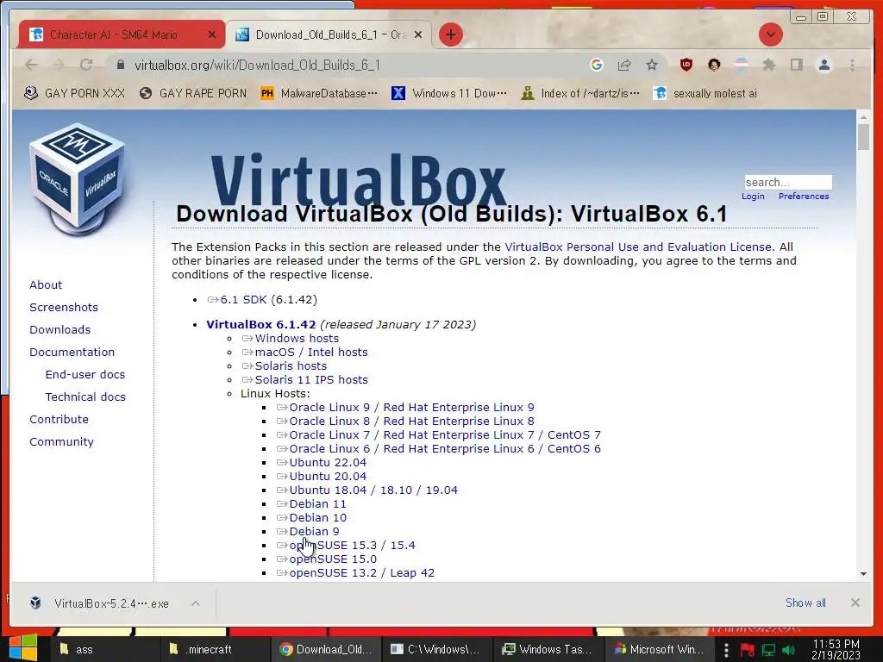Open the .minecraft folder taskbar button
This screenshot has width=883, height=662.
215,650
